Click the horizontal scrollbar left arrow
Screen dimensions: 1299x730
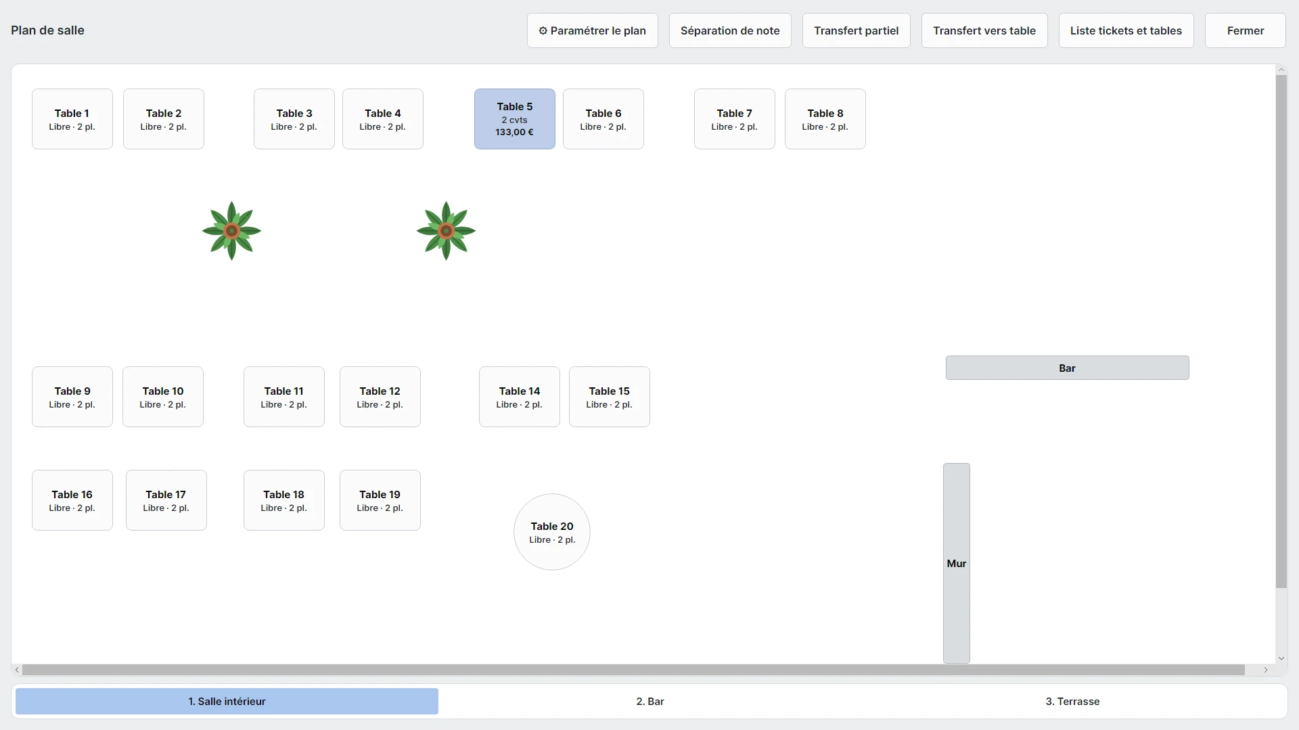tap(17, 670)
